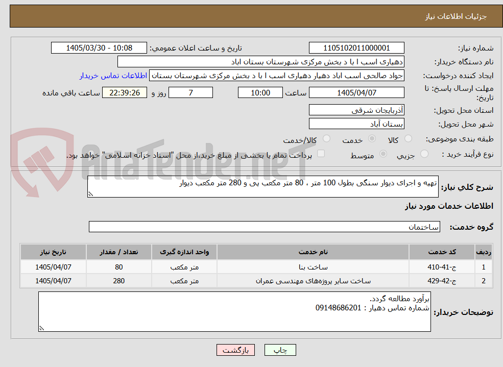Click the شرح کلی نیاز description textarea
Viewport: 503px width, 367px height.
click(262, 186)
